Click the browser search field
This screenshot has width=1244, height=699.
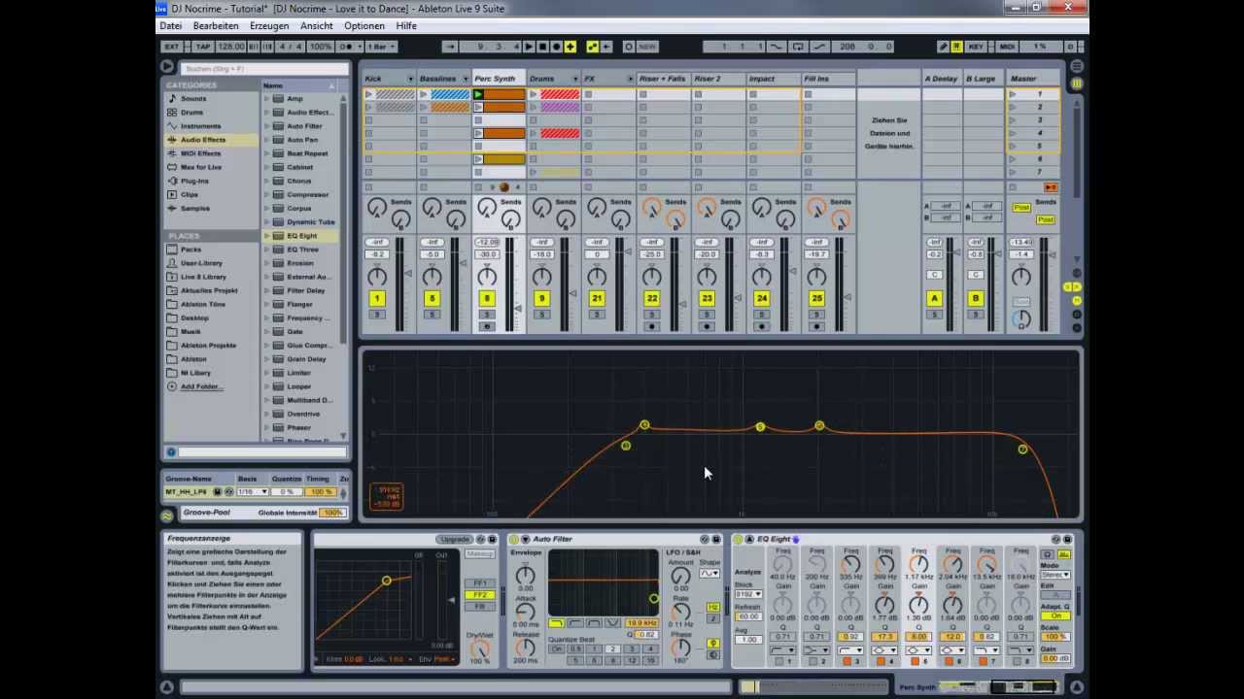[264, 69]
